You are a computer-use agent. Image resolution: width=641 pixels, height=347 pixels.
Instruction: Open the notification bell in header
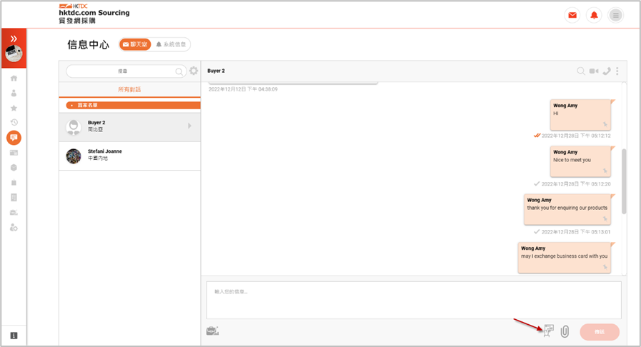tap(594, 15)
